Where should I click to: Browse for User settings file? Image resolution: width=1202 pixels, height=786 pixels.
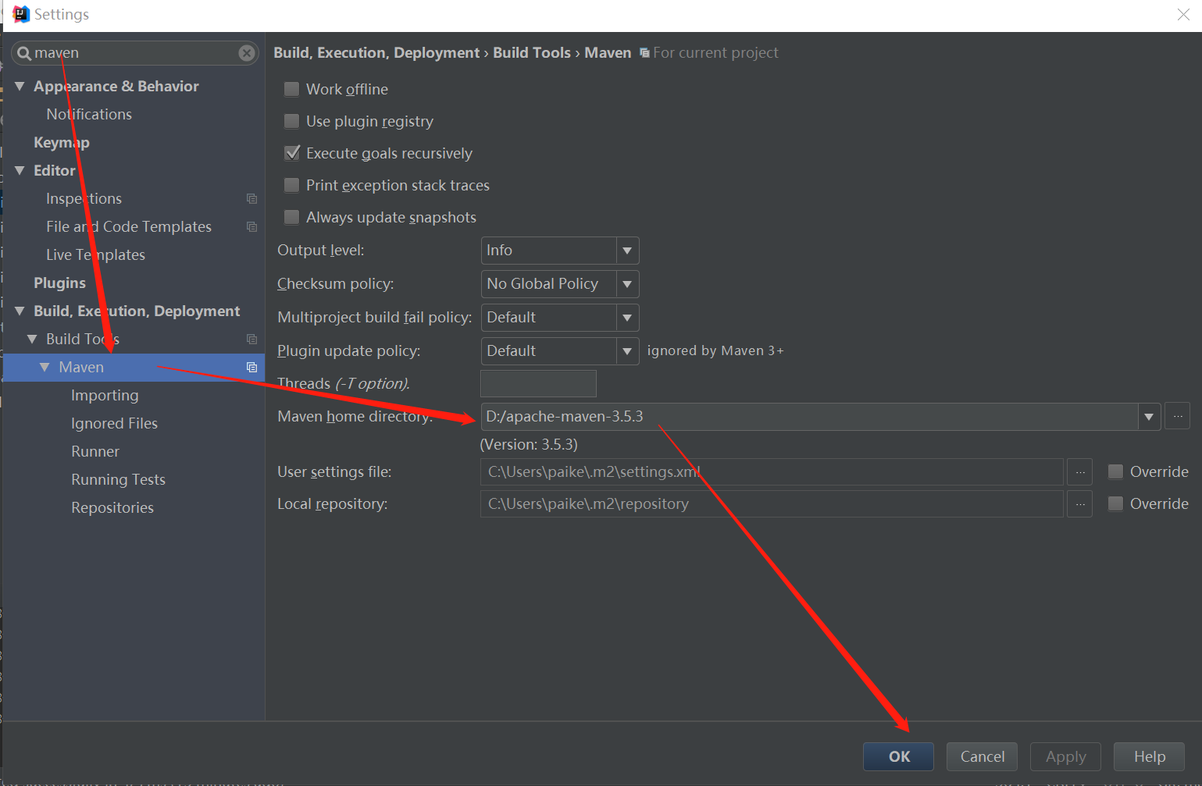click(x=1080, y=471)
